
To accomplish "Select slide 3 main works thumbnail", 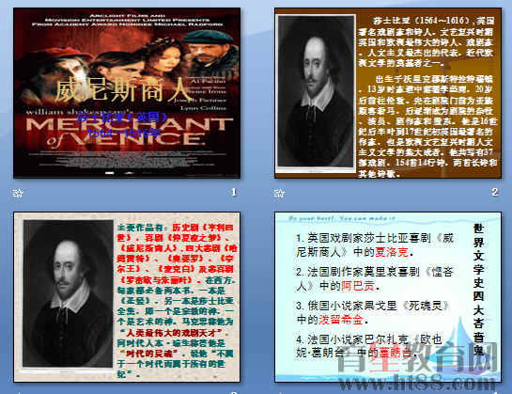I will tap(127, 297).
